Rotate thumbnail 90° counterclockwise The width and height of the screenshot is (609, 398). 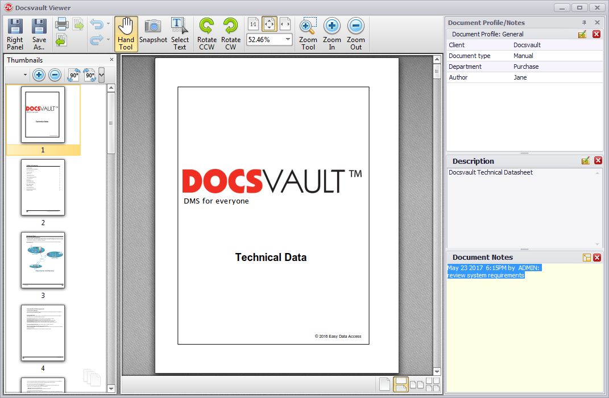73,75
